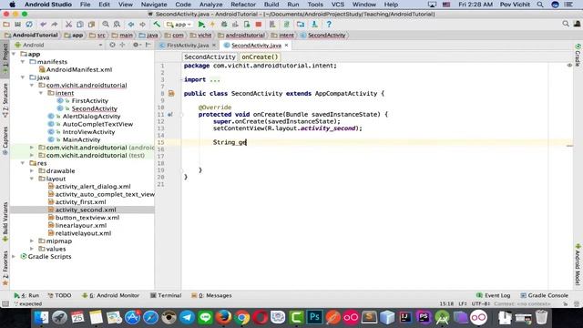
Task: Click the Collapse All project tree icon
Action: coord(122,45)
